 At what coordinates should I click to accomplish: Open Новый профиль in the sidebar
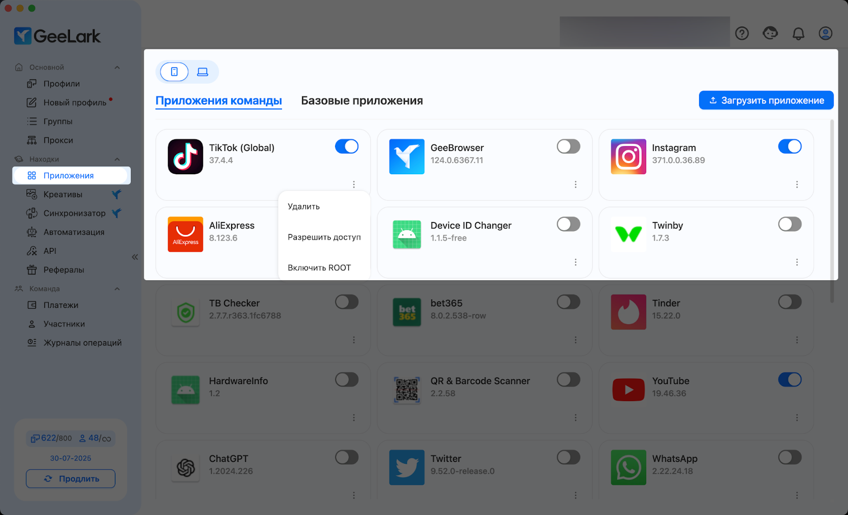pyautogui.click(x=75, y=102)
